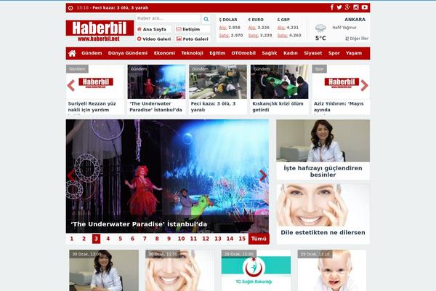The image size is (436, 291).
Task: Select slide 15 in slider pagination
Action: (x=242, y=239)
